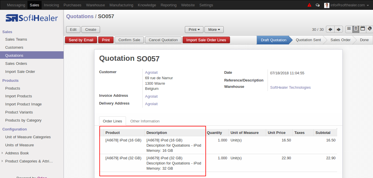
Task: Expand the Address Book menu
Action: [x=17, y=153]
